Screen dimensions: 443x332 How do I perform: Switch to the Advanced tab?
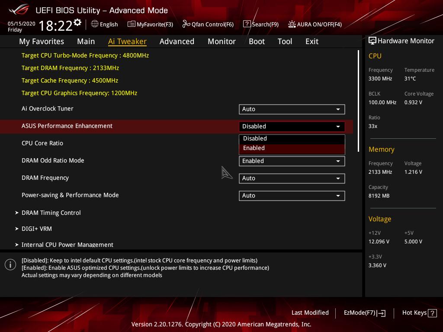(x=177, y=41)
